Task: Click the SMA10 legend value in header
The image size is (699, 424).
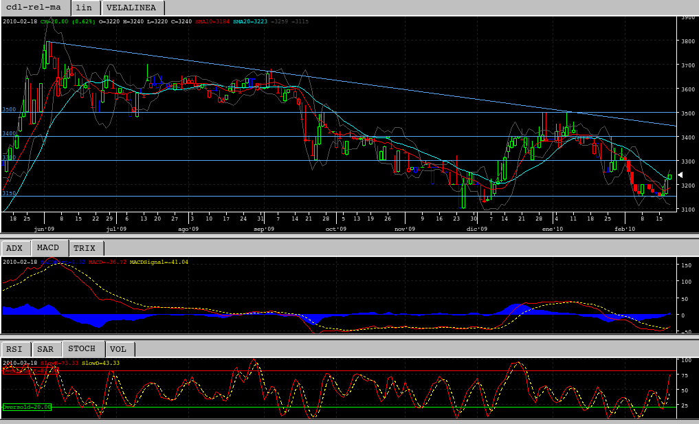Action: click(212, 21)
